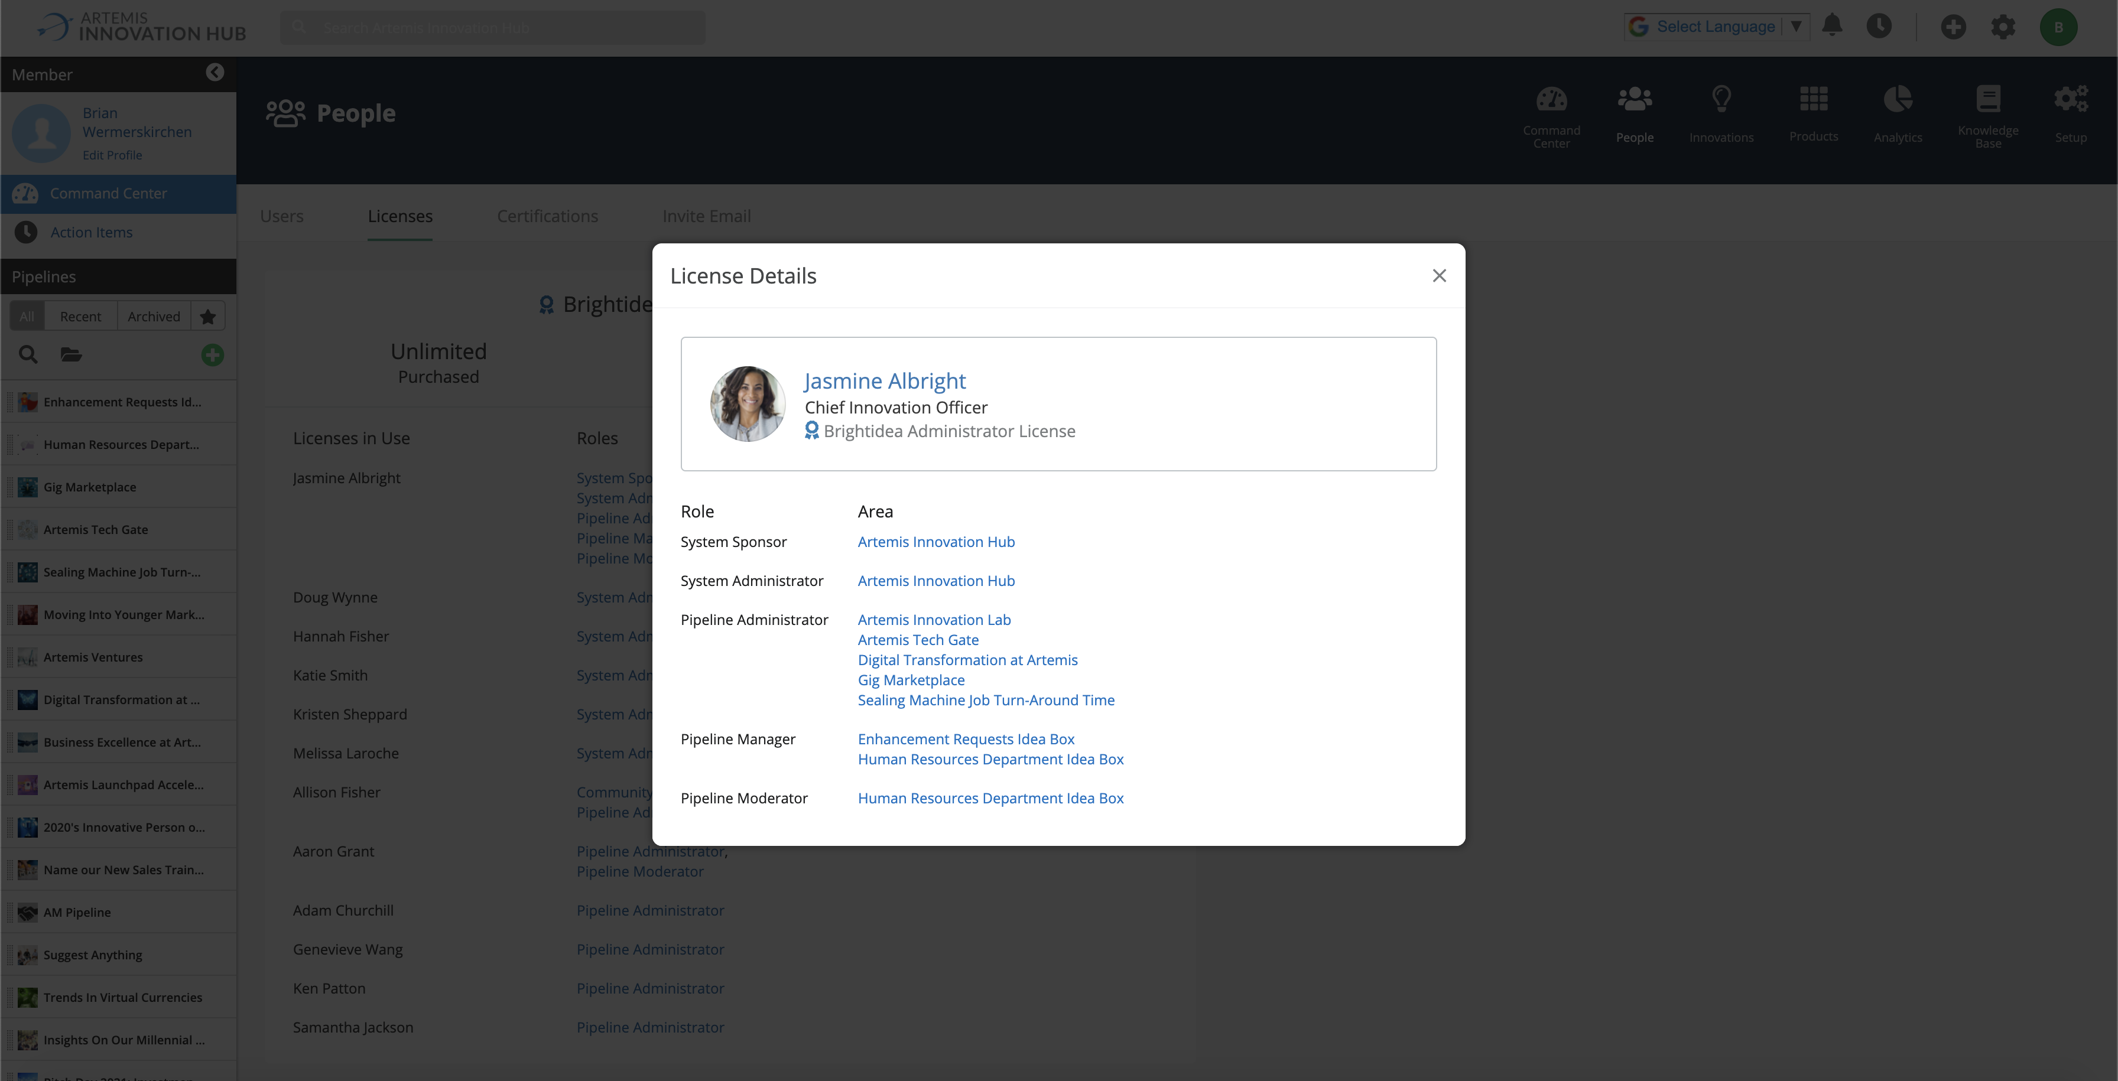This screenshot has width=2118, height=1081.
Task: Select Doug Wynne in the licenses list
Action: (336, 597)
